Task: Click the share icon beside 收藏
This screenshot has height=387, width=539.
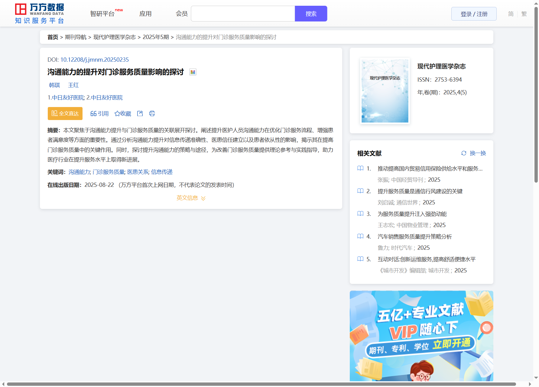Action: (x=140, y=113)
